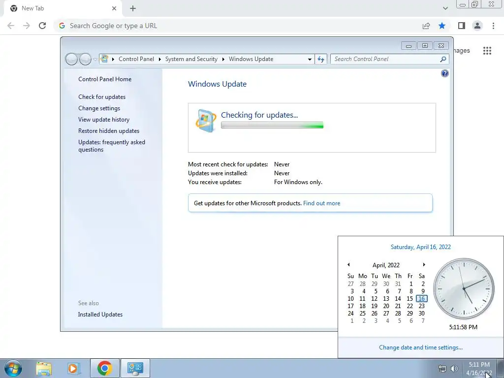Launch Windows Media Player from the taskbar

pos(73,369)
